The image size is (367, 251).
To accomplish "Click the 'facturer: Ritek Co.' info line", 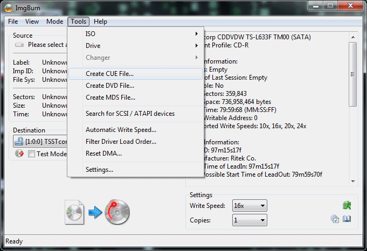I will 230,158.
